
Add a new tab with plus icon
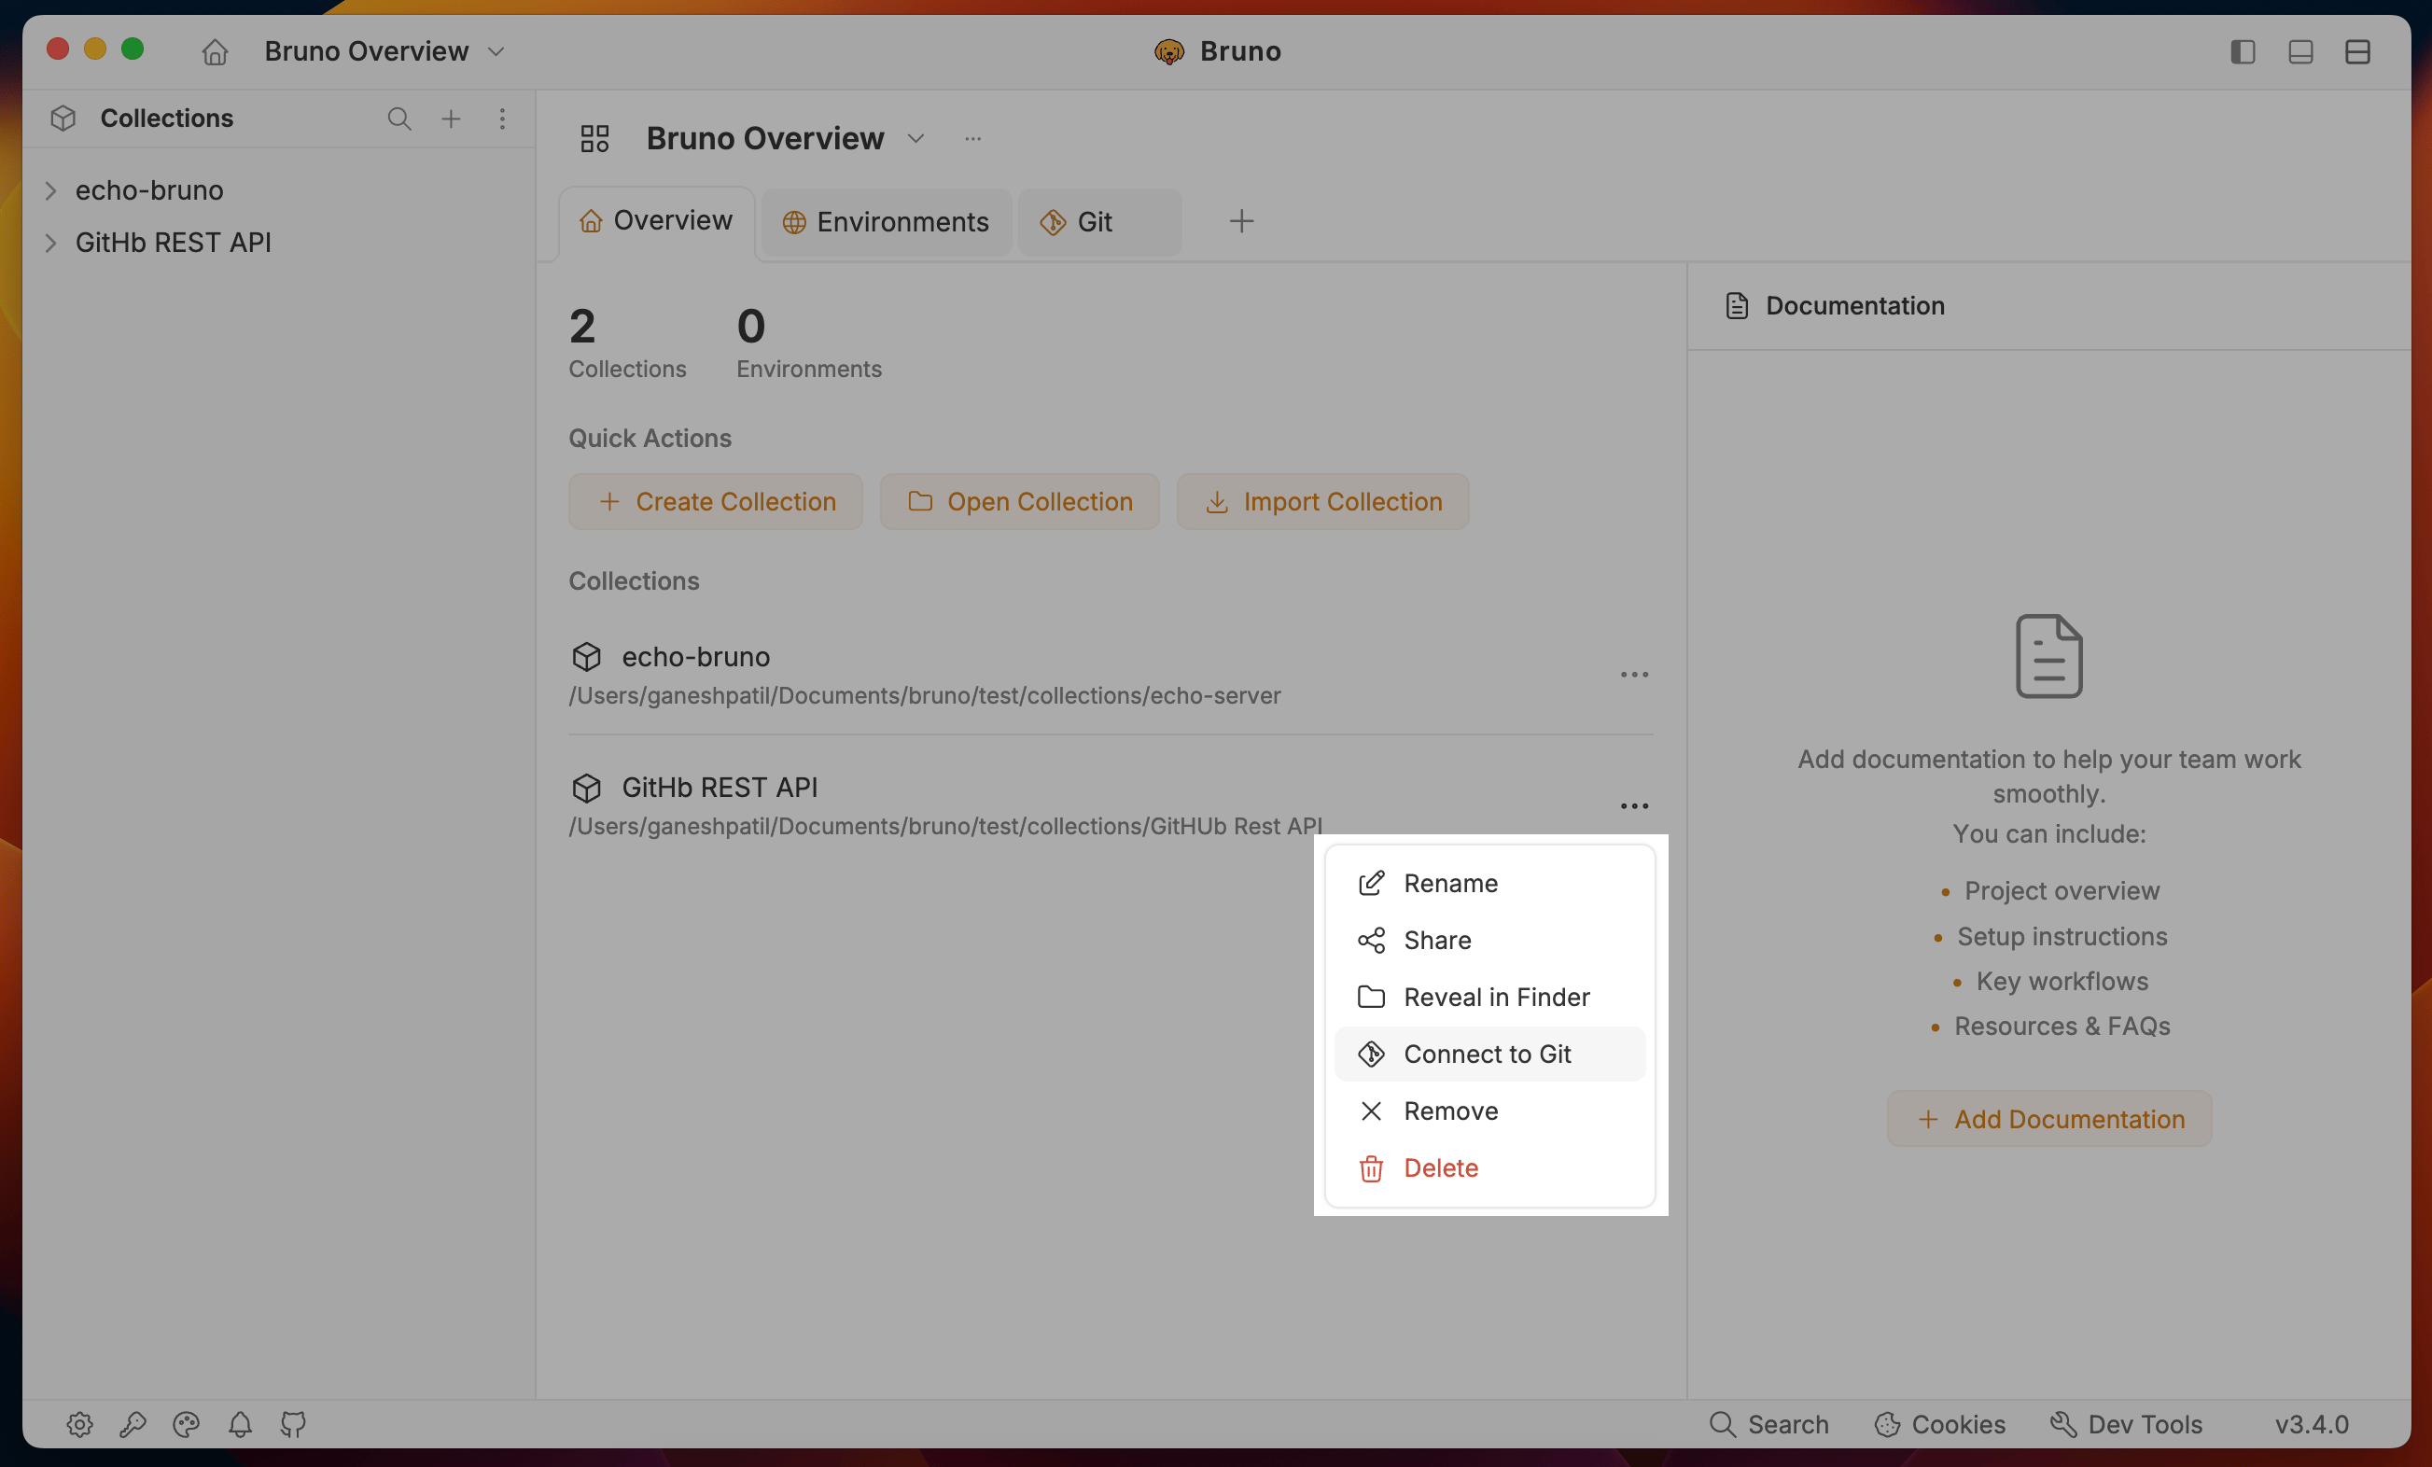pyautogui.click(x=1240, y=221)
